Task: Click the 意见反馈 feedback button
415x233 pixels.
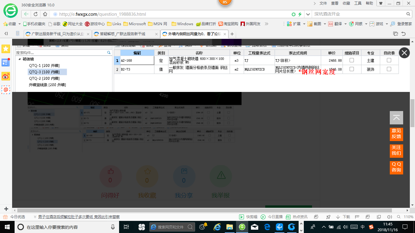Action: (396, 134)
